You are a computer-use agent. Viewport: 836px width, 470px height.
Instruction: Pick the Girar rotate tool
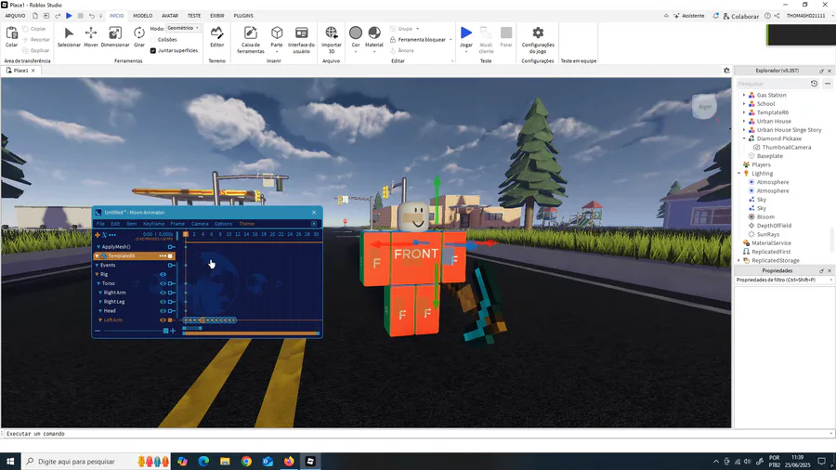pos(139,37)
